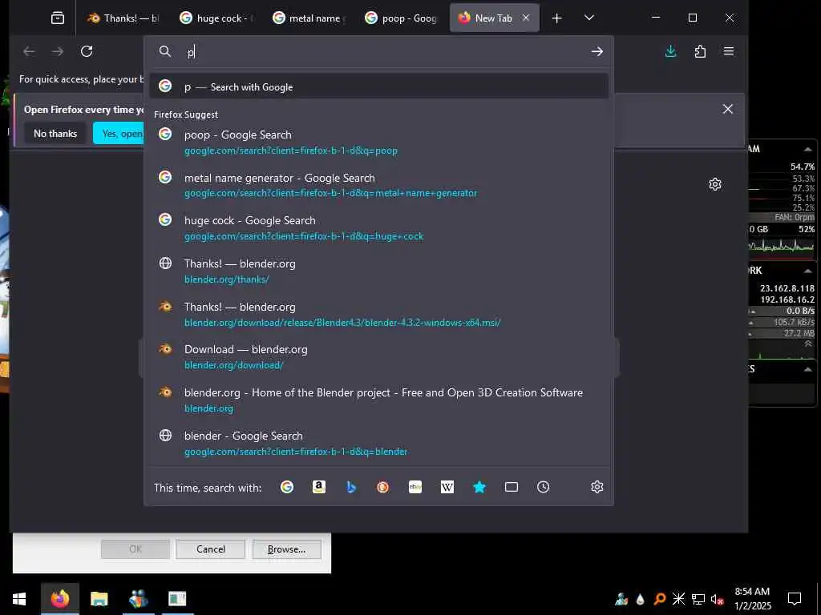The image size is (821, 615).
Task: Focus the address bar text field
Action: 385,51
